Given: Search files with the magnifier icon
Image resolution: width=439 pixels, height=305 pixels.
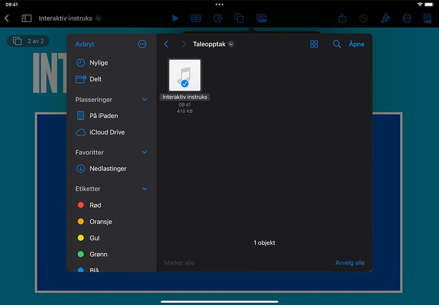Looking at the screenshot, I should tap(337, 44).
